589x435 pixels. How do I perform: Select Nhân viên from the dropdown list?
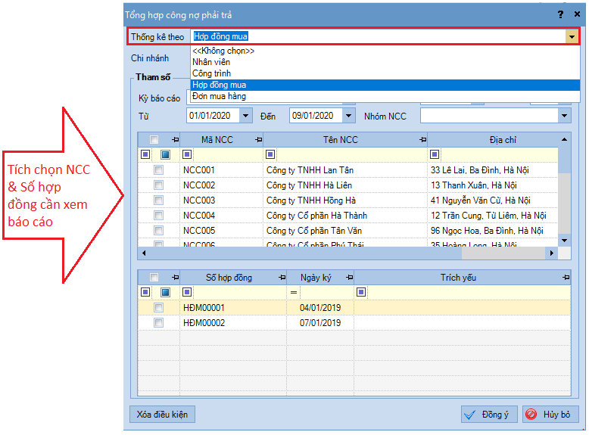click(211, 62)
